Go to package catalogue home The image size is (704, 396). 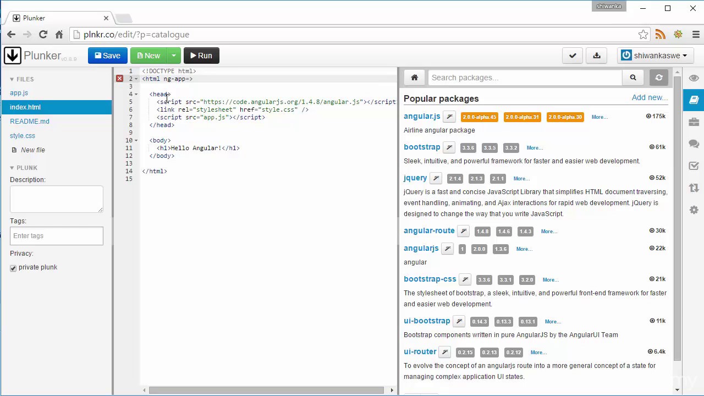click(x=415, y=78)
